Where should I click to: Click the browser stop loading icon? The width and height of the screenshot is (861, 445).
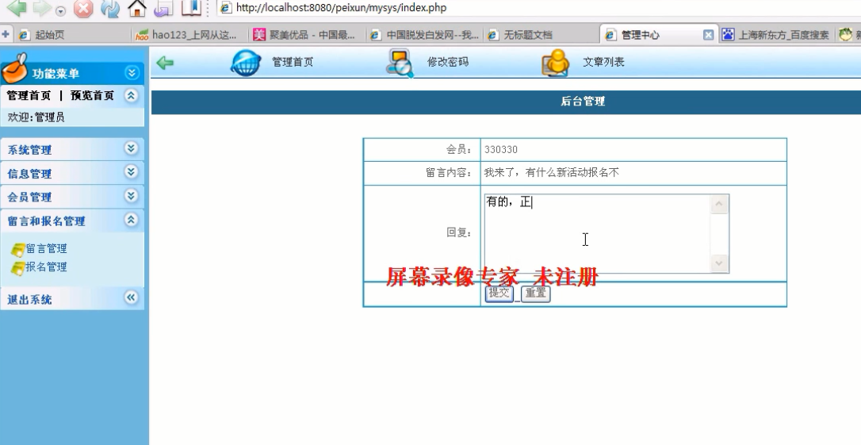pos(83,10)
